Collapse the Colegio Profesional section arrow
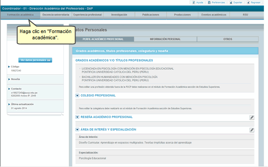 coord(77,96)
